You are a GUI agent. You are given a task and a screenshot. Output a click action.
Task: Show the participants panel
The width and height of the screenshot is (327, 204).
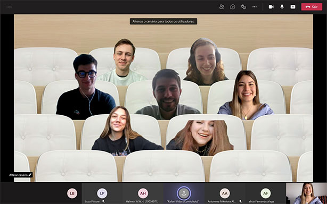(222, 7)
